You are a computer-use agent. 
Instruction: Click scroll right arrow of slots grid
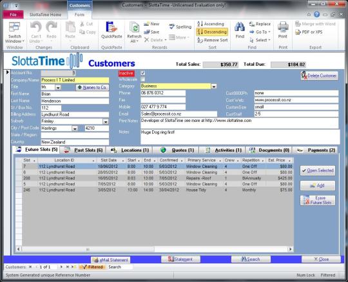[x=290, y=249]
